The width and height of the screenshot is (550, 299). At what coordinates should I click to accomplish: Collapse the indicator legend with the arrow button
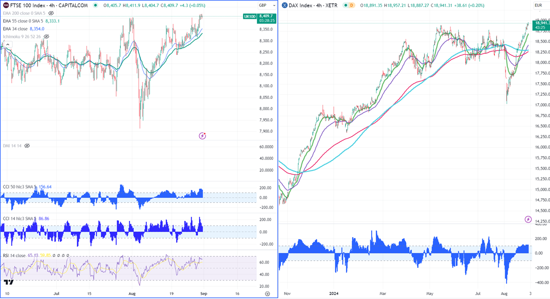[x=7, y=44]
